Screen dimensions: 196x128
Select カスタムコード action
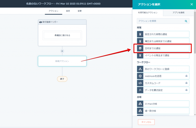163,83
